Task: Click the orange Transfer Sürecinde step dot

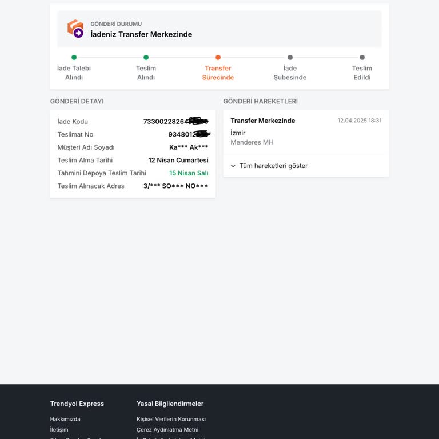Action: coord(218,57)
